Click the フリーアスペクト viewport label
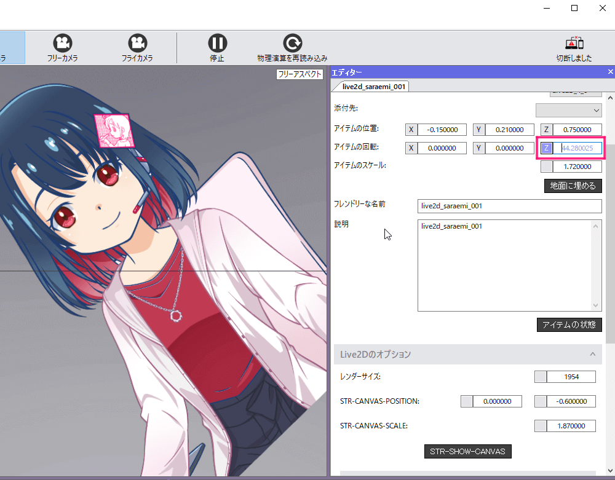The height and width of the screenshot is (480, 615). click(x=300, y=74)
